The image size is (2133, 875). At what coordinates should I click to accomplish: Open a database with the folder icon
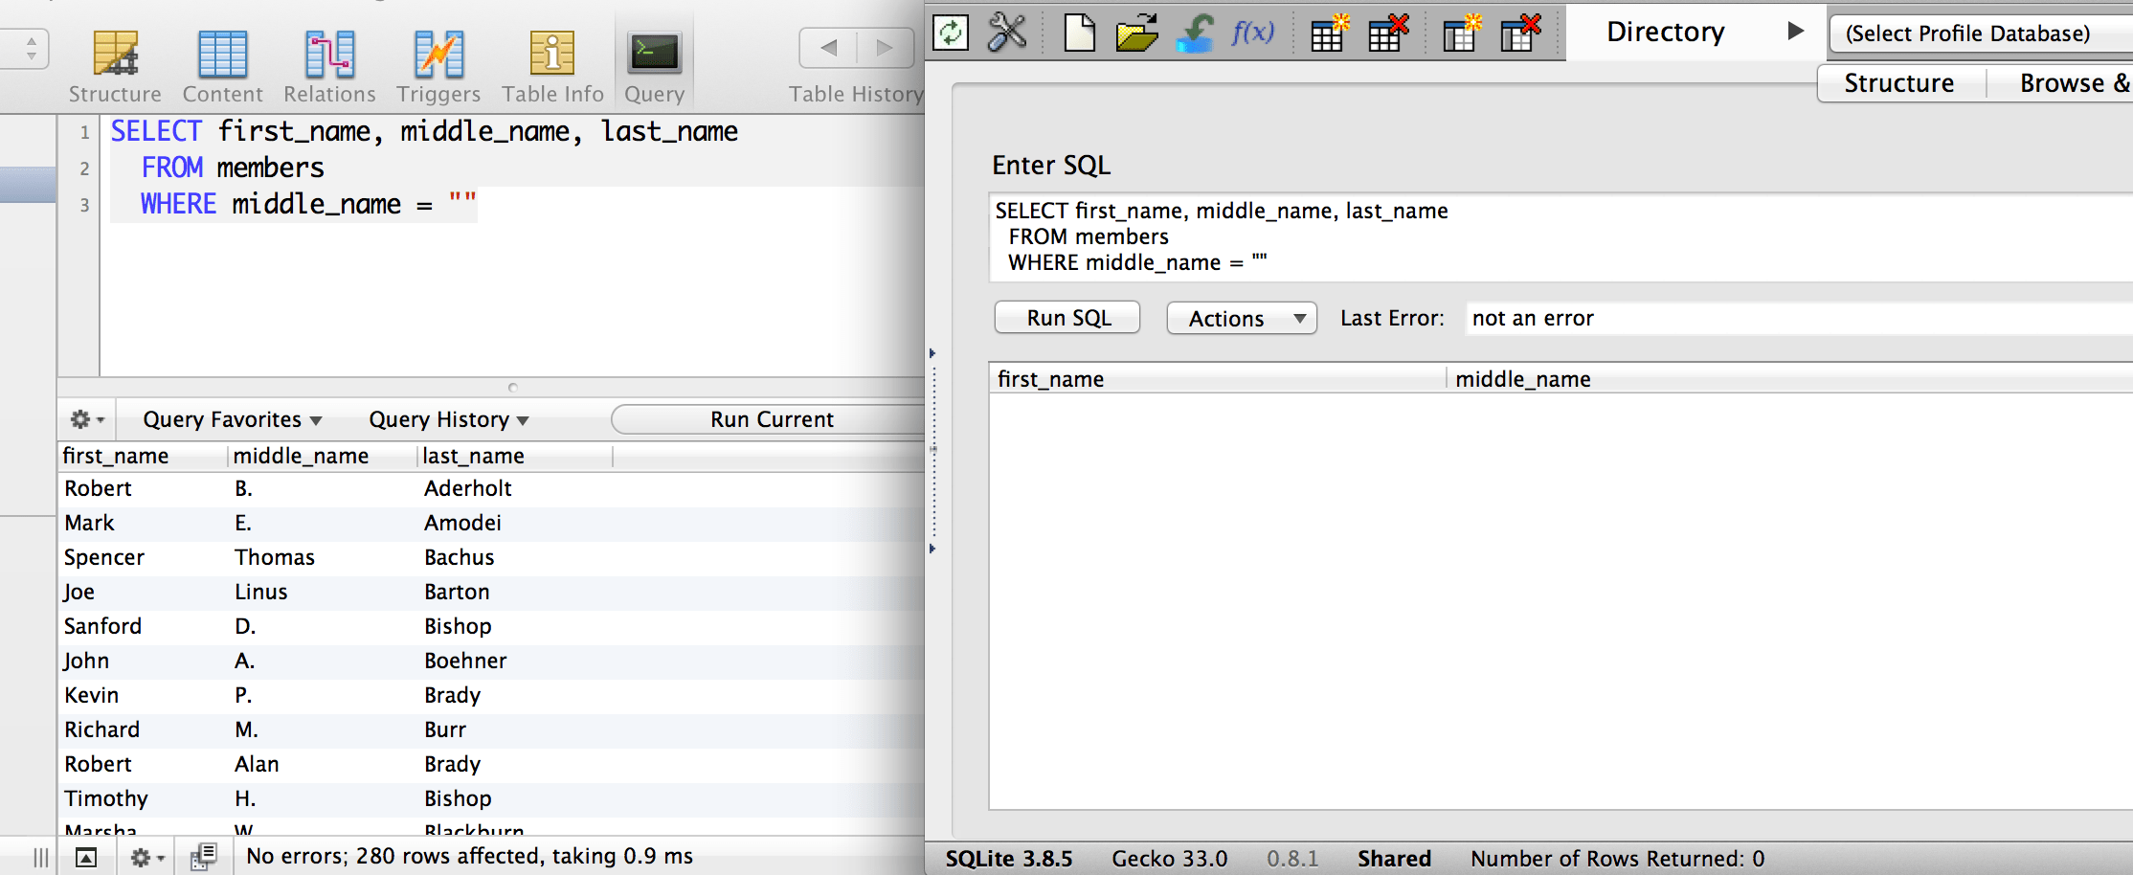tap(1136, 33)
